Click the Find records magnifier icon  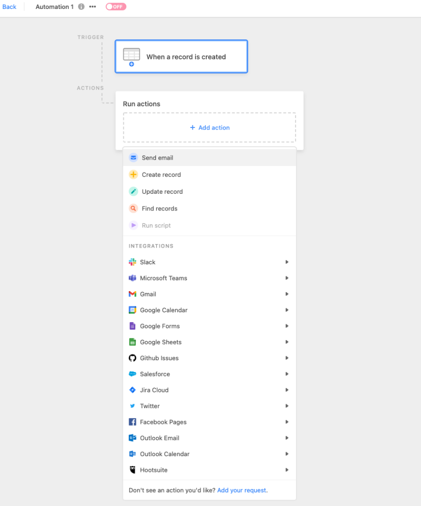(133, 209)
